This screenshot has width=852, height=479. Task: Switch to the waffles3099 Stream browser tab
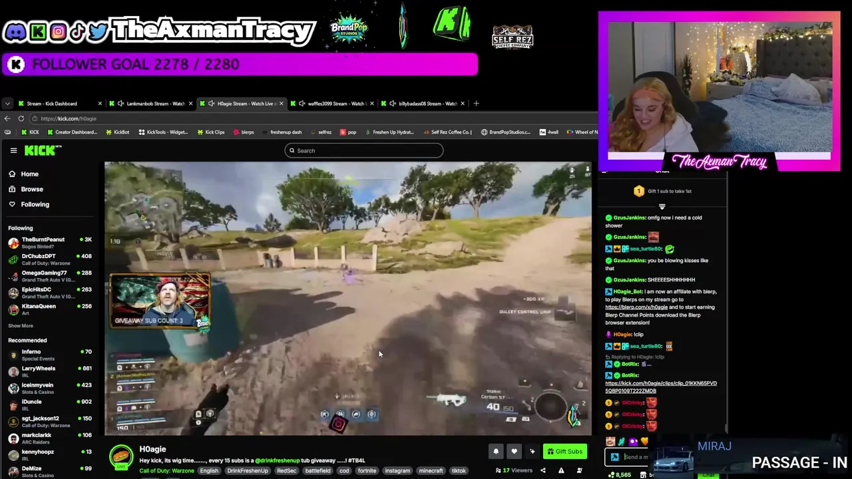[x=331, y=104]
